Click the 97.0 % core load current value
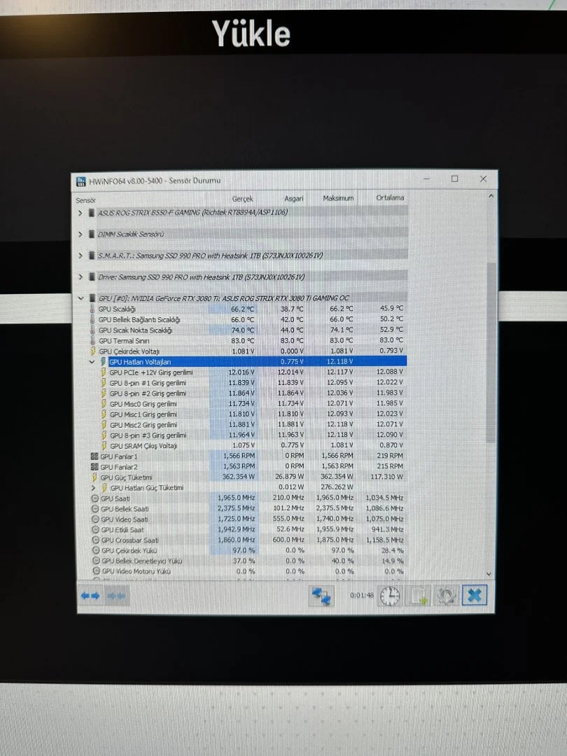 tap(244, 551)
